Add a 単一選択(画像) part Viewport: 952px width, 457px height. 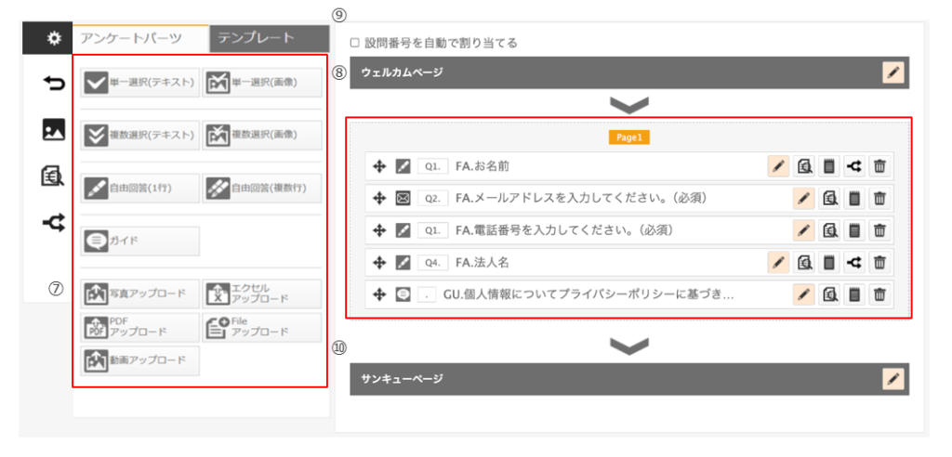261,83
